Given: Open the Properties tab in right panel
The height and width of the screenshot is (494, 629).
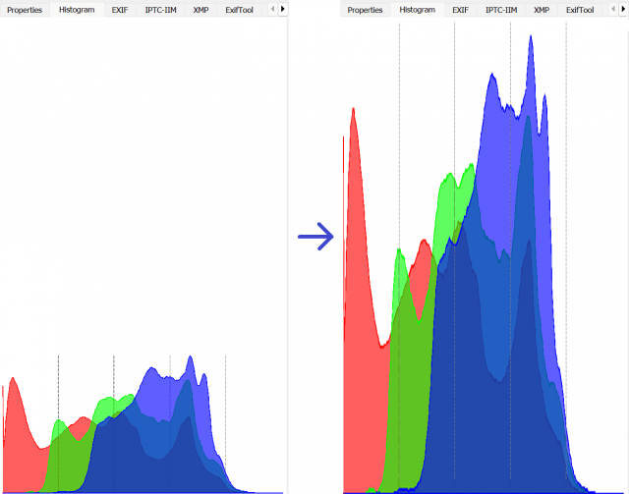Looking at the screenshot, I should [365, 10].
